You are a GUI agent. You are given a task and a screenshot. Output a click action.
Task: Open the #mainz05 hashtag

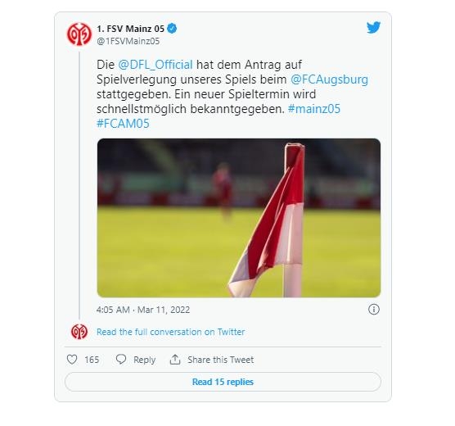click(x=314, y=109)
